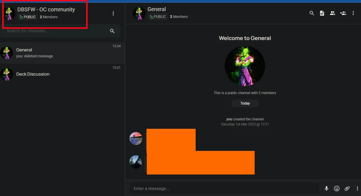Click 2 Members under community name

pos(49,17)
